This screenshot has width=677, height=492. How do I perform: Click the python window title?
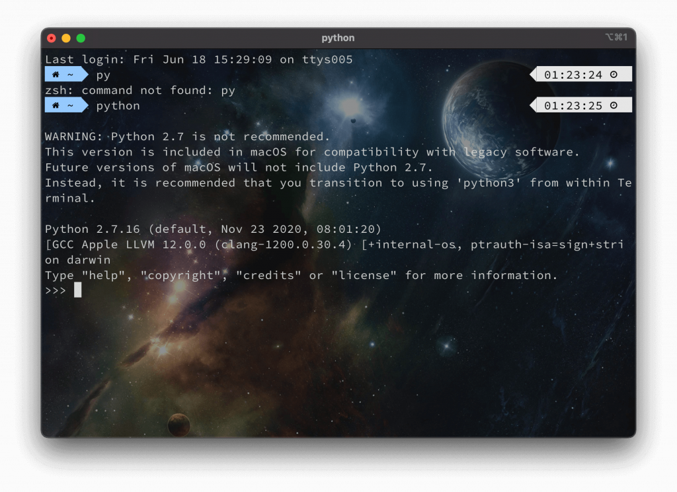338,38
